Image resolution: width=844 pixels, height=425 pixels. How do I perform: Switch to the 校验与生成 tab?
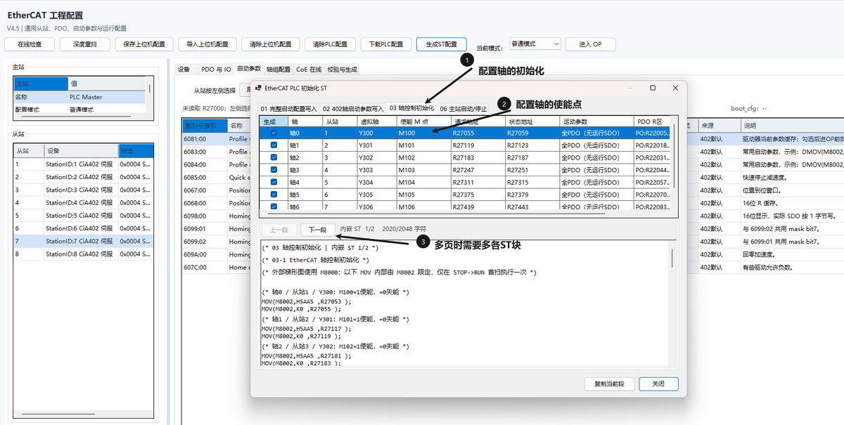(x=343, y=70)
